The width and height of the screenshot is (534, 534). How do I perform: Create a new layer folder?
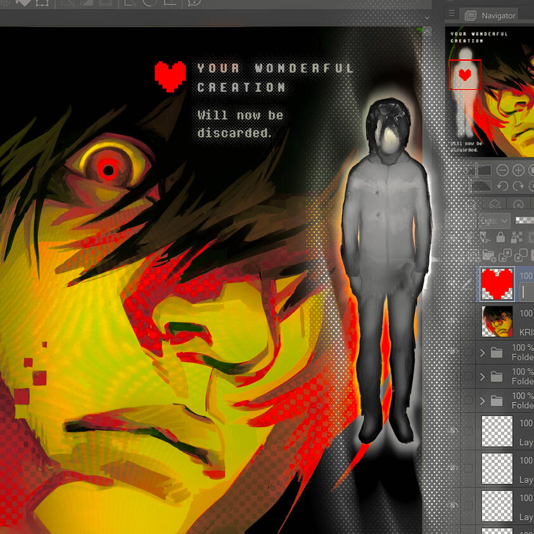pyautogui.click(x=488, y=255)
